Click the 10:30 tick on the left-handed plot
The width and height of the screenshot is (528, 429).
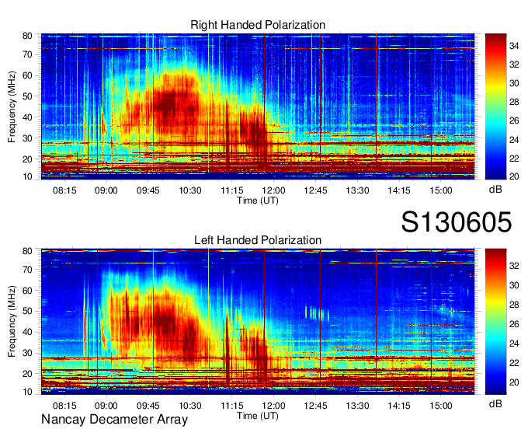(190, 406)
